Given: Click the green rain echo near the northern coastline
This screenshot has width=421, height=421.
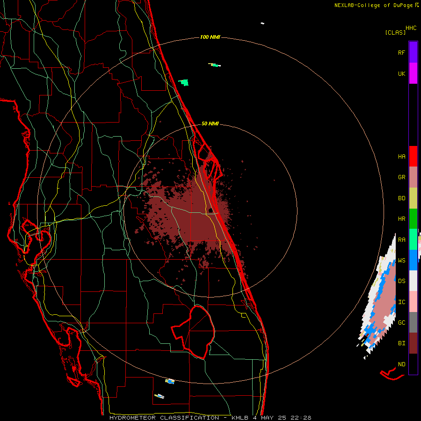Looking at the screenshot, I should point(184,82).
